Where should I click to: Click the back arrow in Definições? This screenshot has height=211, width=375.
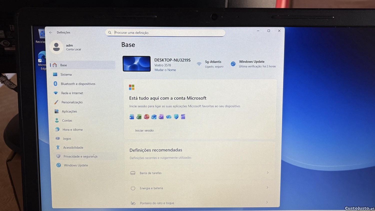tap(51, 33)
